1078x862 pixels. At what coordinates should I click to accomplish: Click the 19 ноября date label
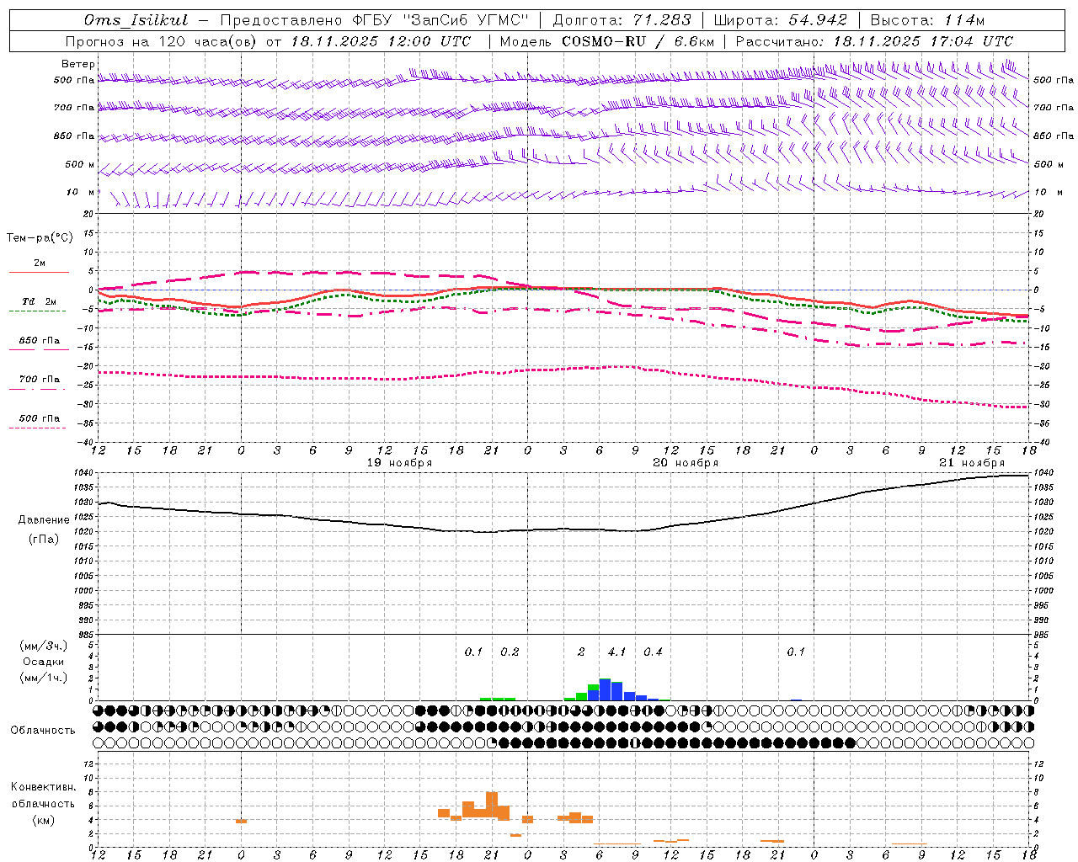pos(399,463)
